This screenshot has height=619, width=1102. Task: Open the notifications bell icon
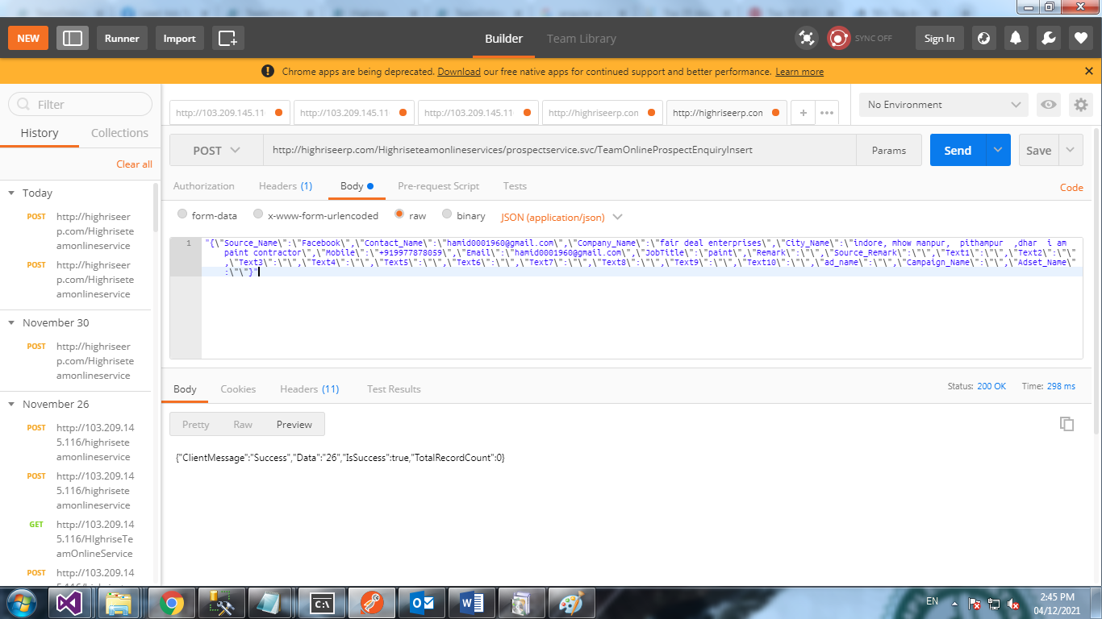click(1016, 38)
